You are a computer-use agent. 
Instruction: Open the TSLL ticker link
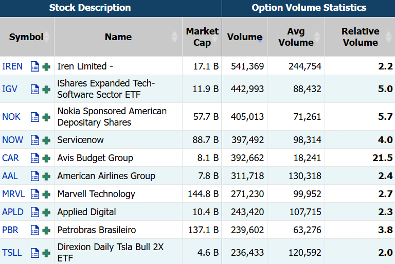(x=12, y=253)
